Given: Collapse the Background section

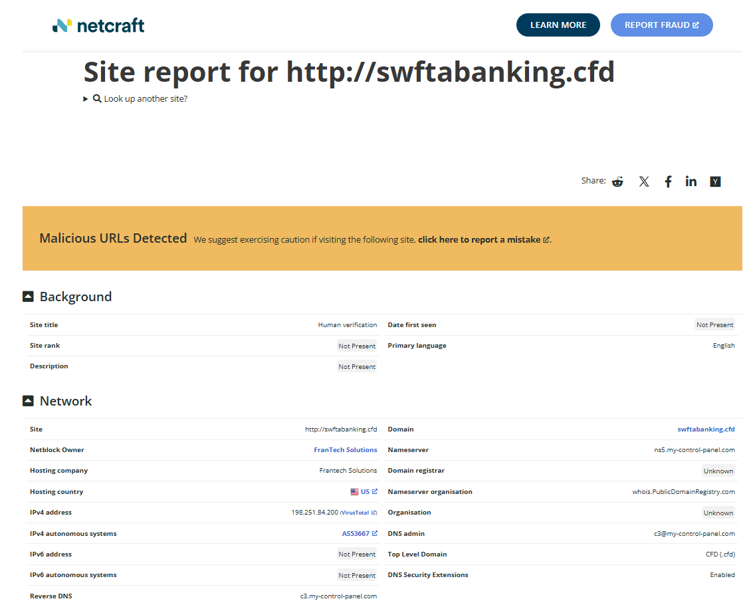Looking at the screenshot, I should tap(29, 297).
